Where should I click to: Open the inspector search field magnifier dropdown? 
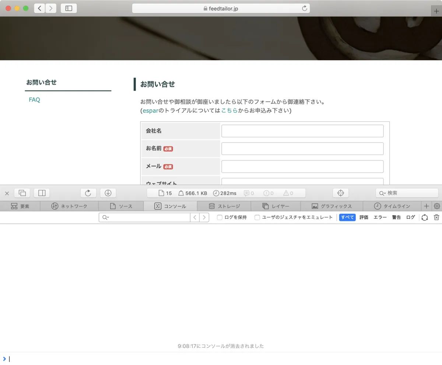382,193
